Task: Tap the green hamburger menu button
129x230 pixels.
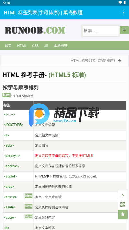Action: point(124,30)
